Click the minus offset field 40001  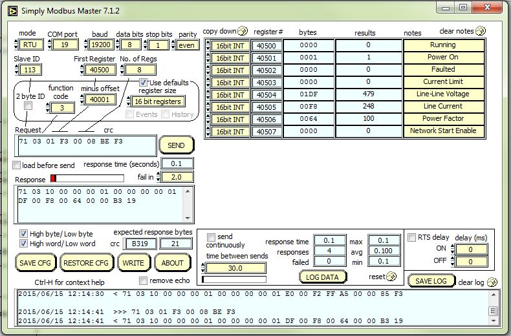coord(100,100)
